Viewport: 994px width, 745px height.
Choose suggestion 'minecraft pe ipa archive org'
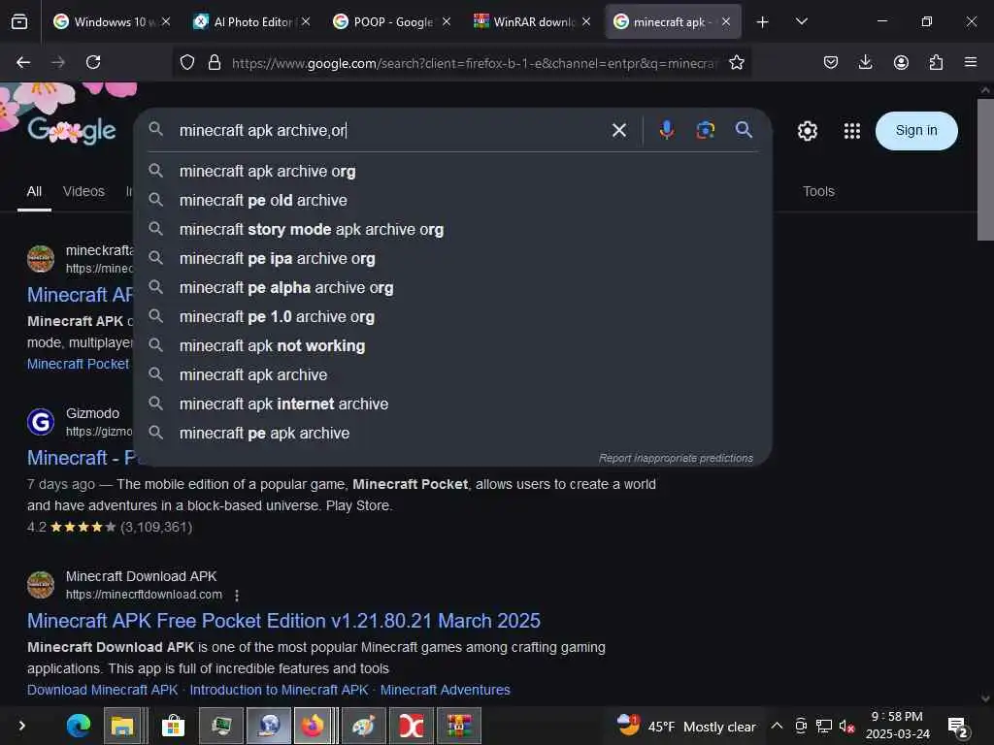click(452, 258)
